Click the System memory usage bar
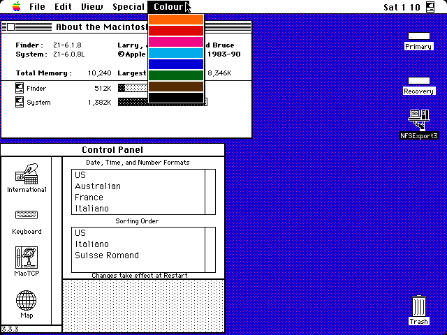The image size is (447, 335). 163,102
